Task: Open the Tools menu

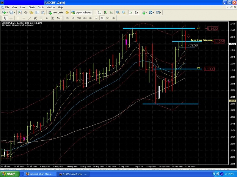Action: coord(41,8)
